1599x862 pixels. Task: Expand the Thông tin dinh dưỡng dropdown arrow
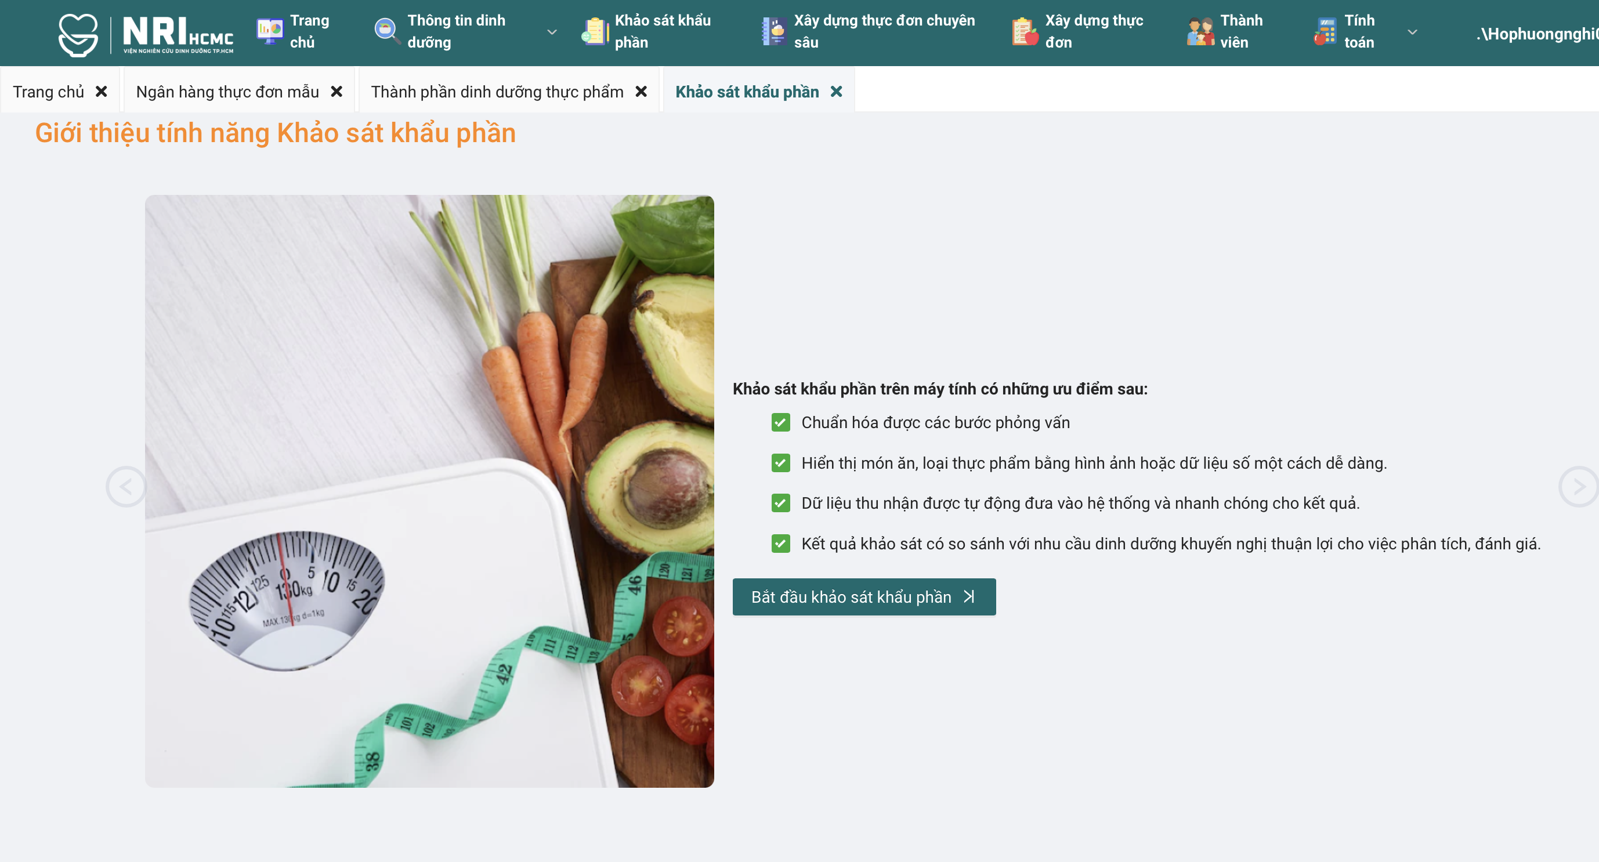[x=551, y=32]
